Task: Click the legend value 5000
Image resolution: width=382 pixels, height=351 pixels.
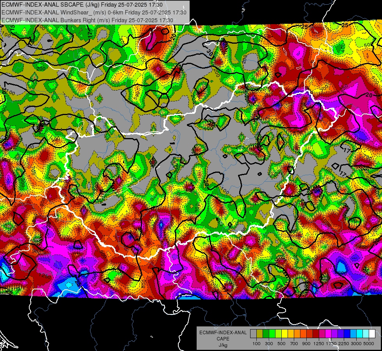Action: [x=369, y=344]
